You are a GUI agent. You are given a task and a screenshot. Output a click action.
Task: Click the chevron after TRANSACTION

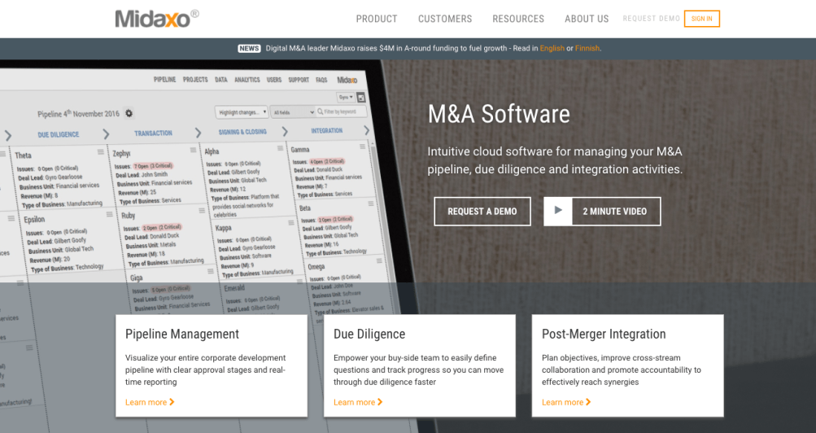click(198, 133)
